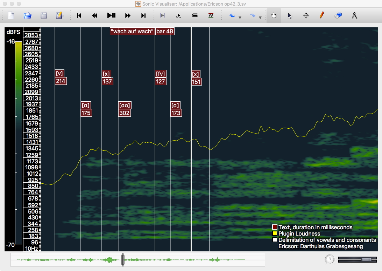Viewport: 382px width, 271px height.
Task: Click the "bar 48" text label
Action: (165, 31)
